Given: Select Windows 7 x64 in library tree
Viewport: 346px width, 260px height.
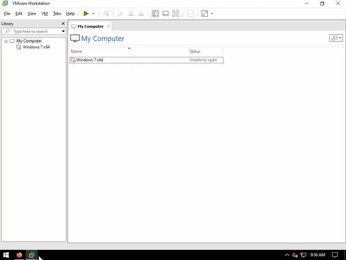Looking at the screenshot, I should point(36,47).
